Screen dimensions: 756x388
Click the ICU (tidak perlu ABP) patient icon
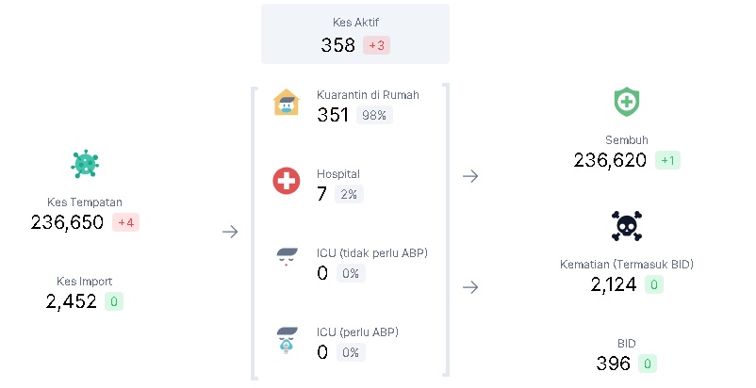coord(286,258)
